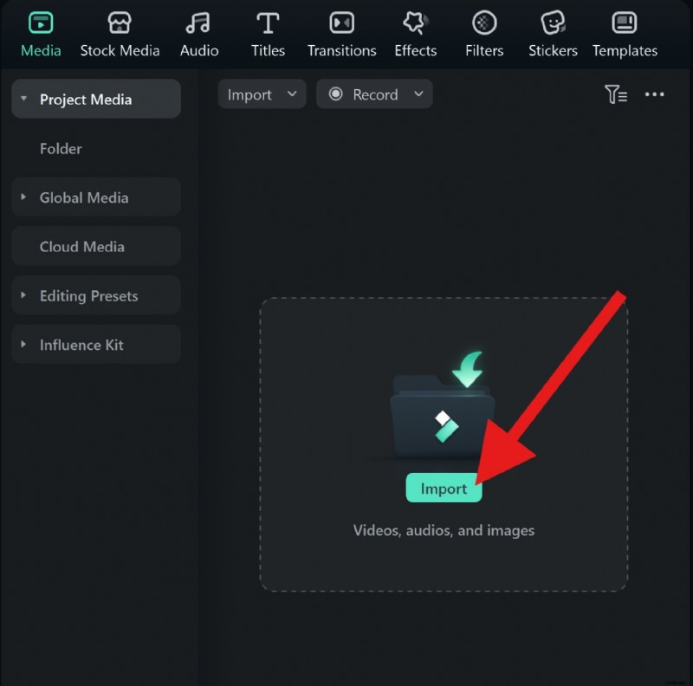
Task: Click the Titles 'T' icon
Action: (268, 23)
